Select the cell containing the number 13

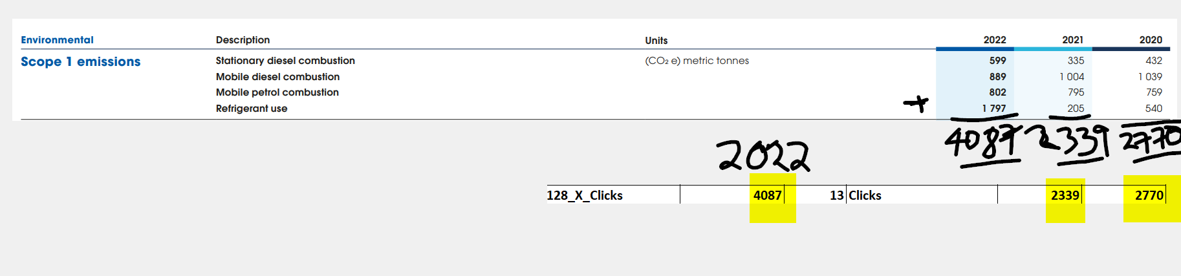[836, 195]
